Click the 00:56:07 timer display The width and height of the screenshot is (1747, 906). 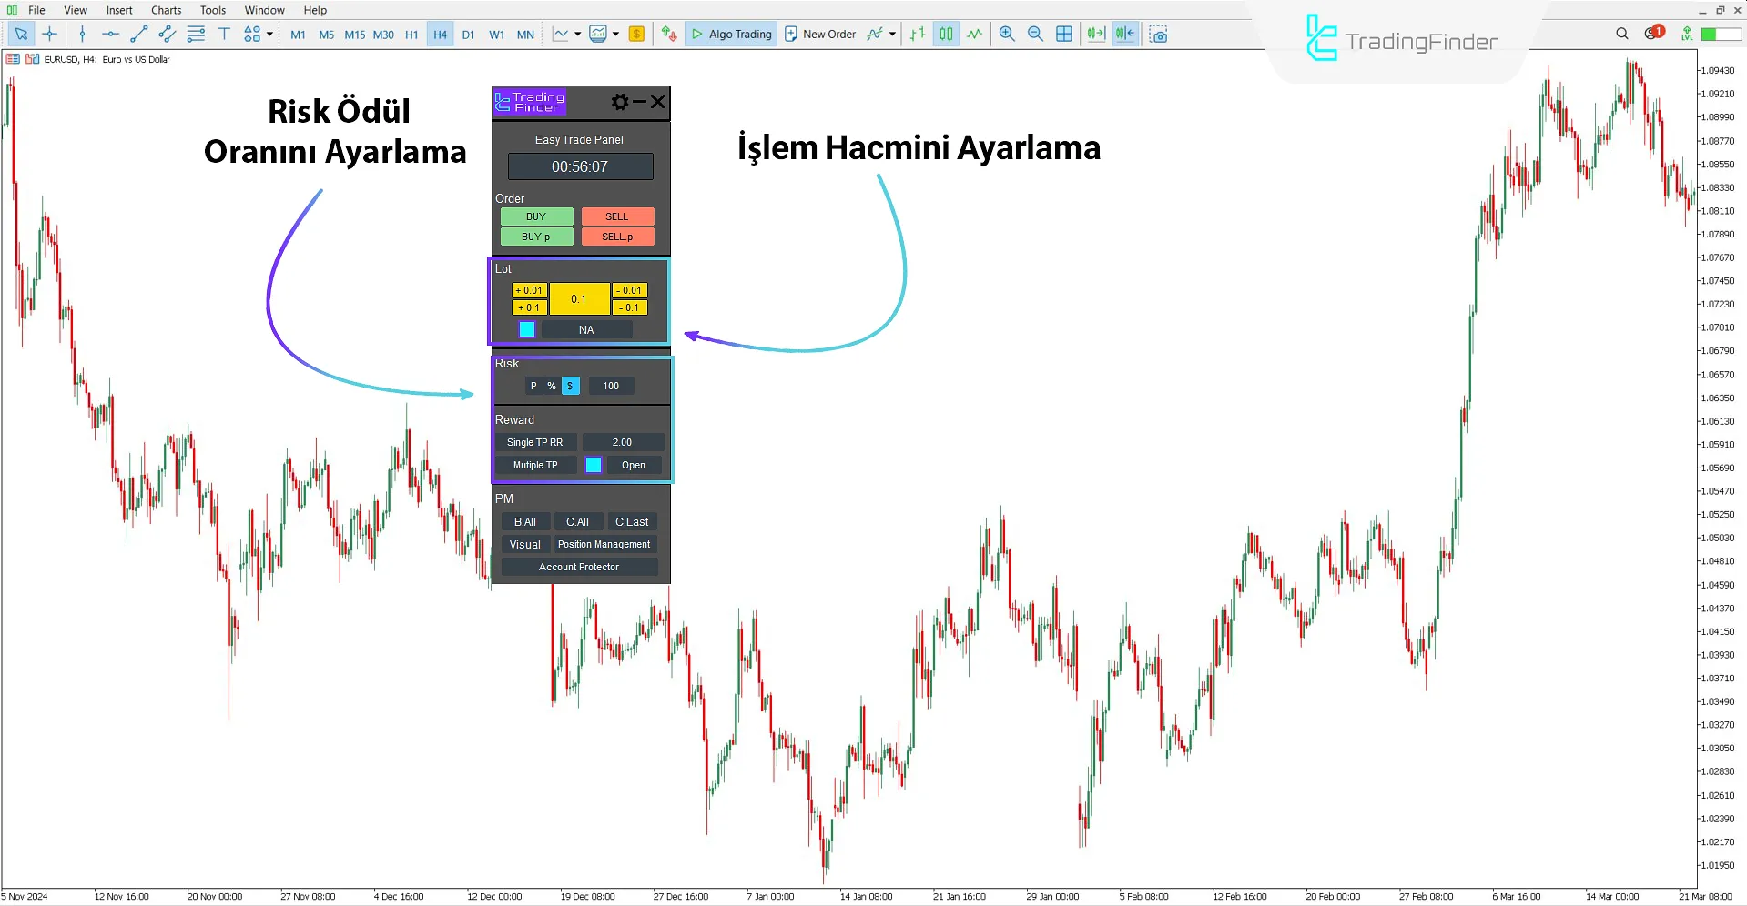[579, 166]
